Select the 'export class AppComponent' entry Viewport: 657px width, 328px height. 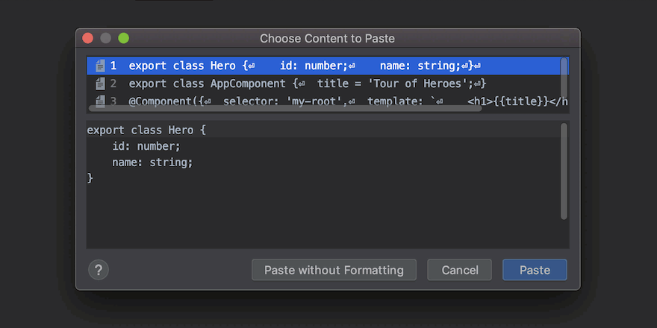click(x=299, y=83)
